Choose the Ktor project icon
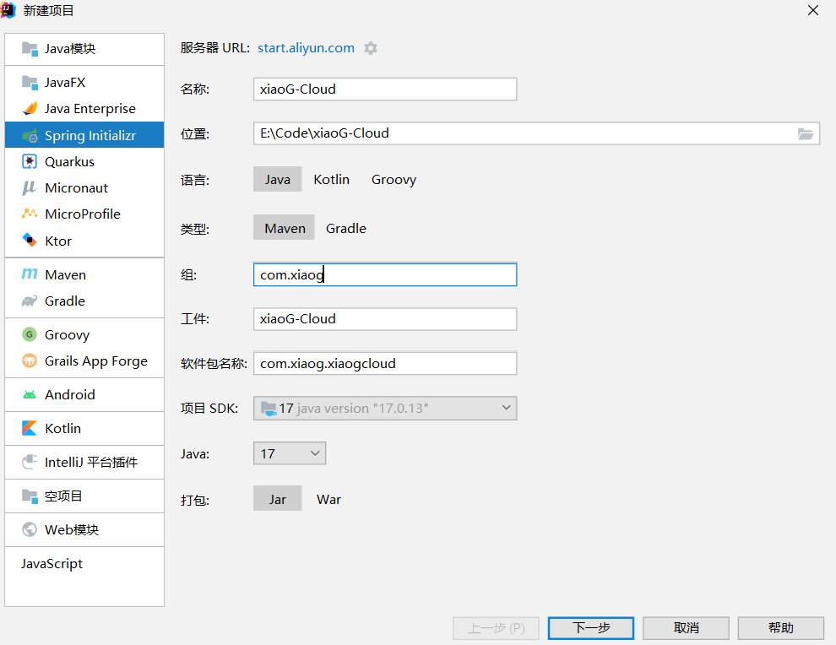 pos(30,241)
